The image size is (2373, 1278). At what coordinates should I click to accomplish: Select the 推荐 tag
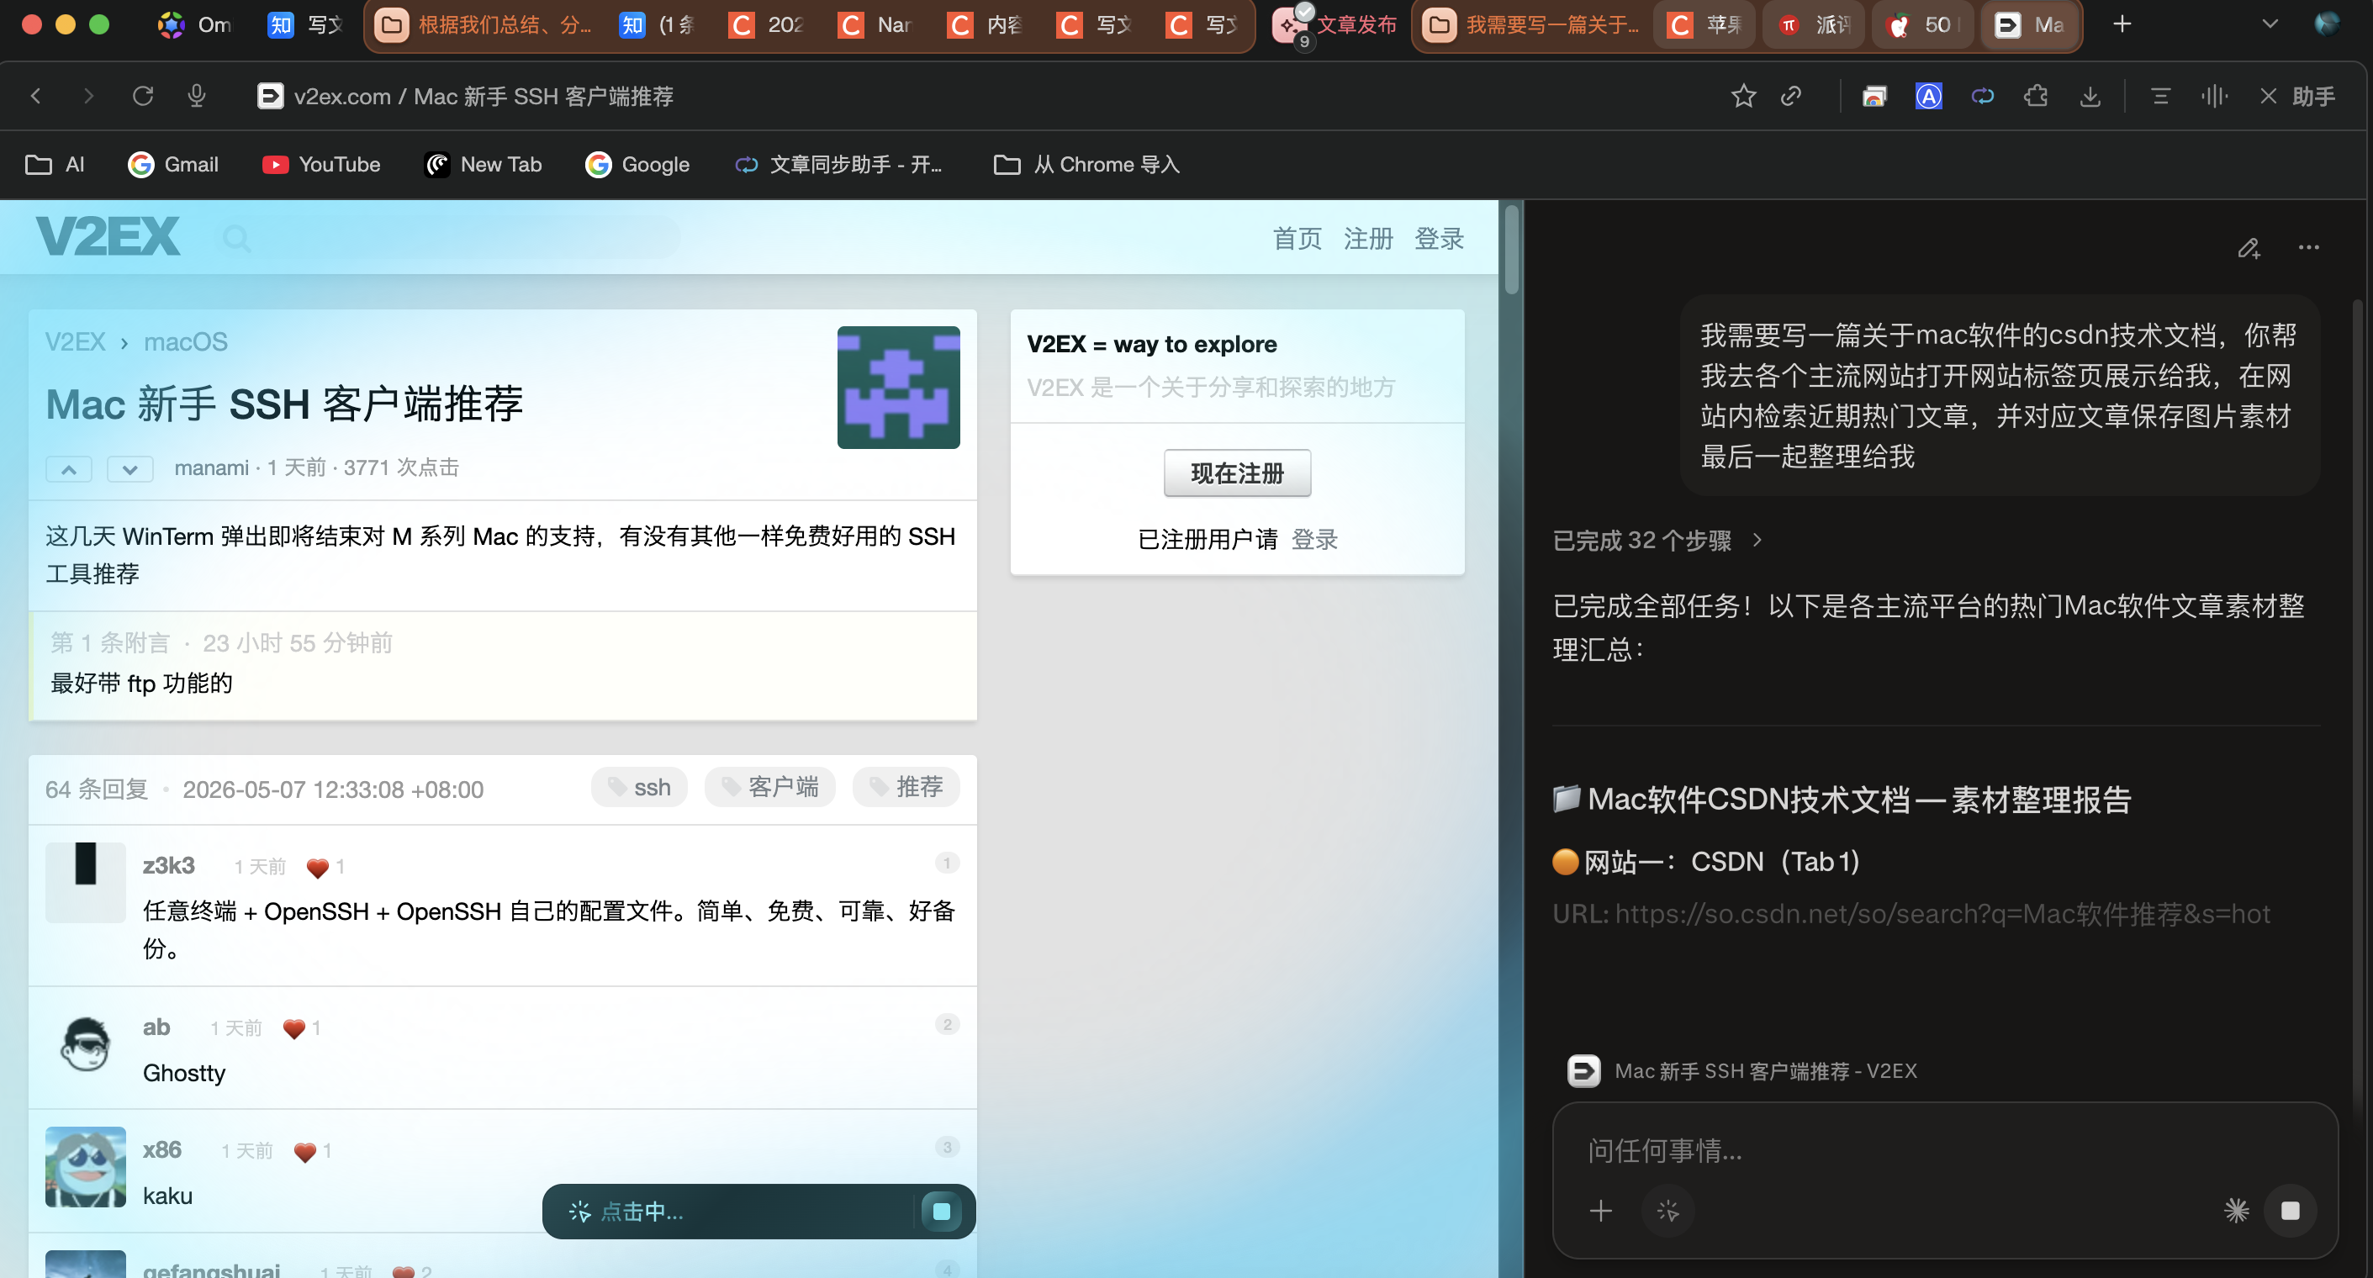pos(906,787)
